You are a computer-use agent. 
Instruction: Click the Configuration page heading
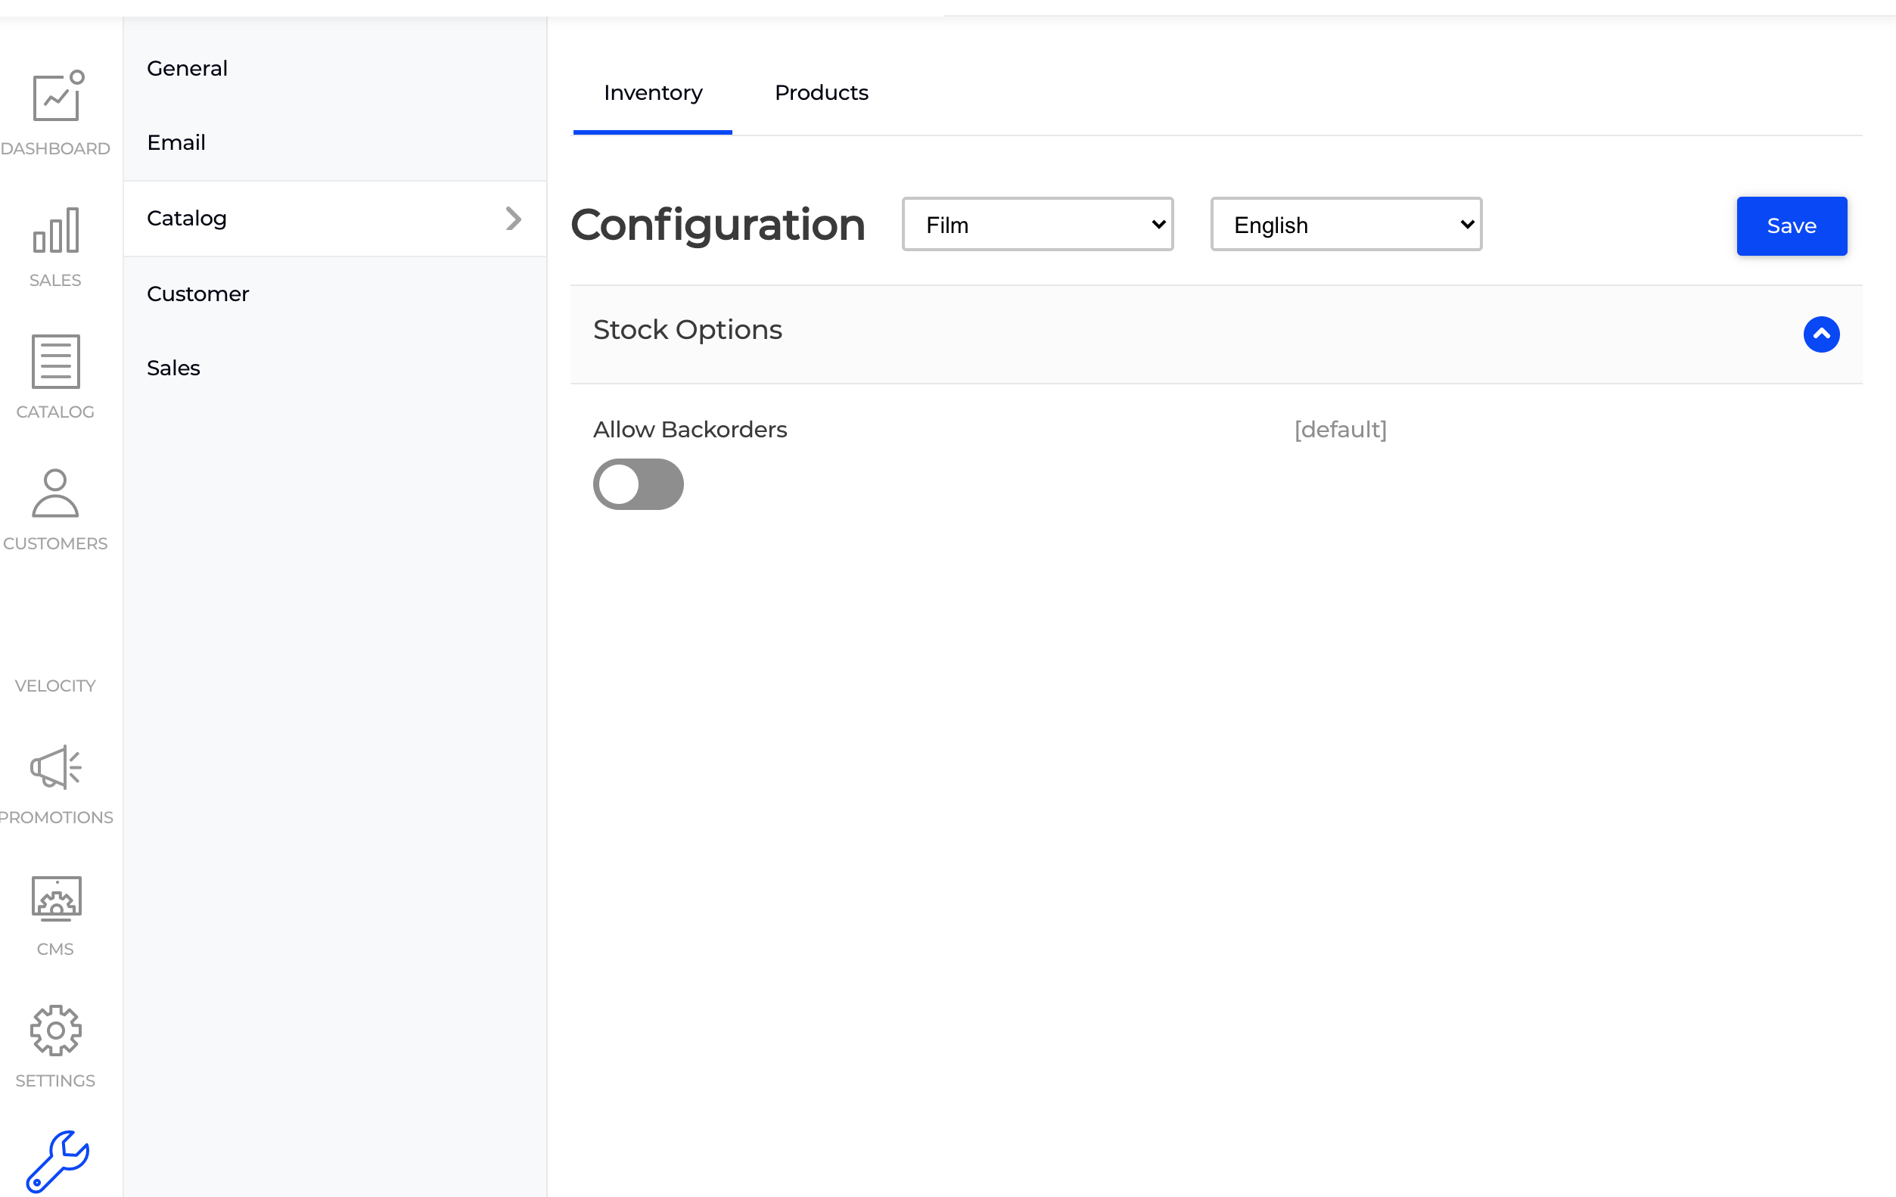(x=717, y=225)
